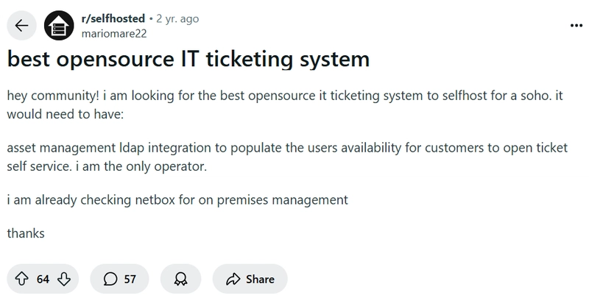Viewport: 589px width, 298px height.
Task: Click the vote count showing 64
Action: pos(43,279)
